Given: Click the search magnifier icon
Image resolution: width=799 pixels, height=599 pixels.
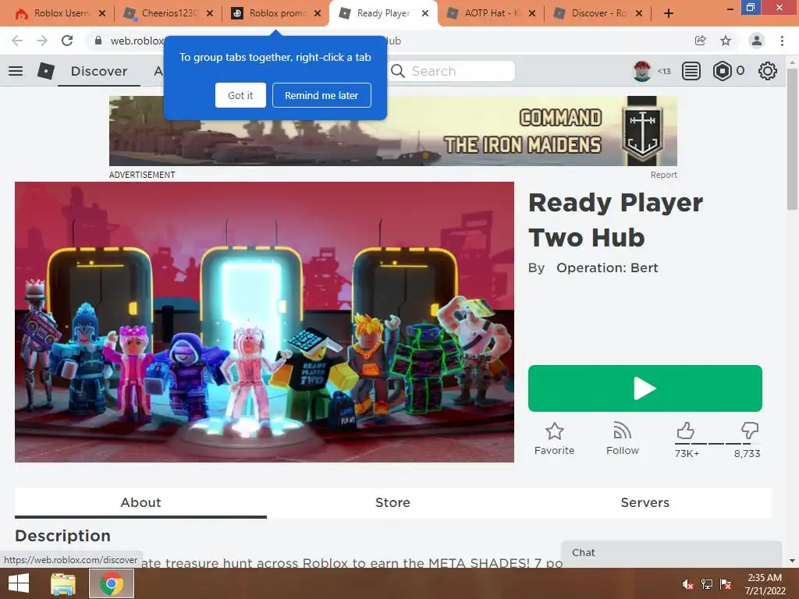Looking at the screenshot, I should (x=398, y=71).
